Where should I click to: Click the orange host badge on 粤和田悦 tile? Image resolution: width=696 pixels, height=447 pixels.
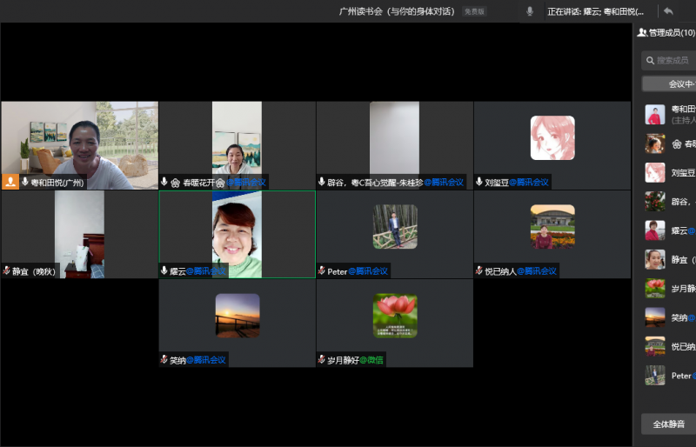coord(10,183)
